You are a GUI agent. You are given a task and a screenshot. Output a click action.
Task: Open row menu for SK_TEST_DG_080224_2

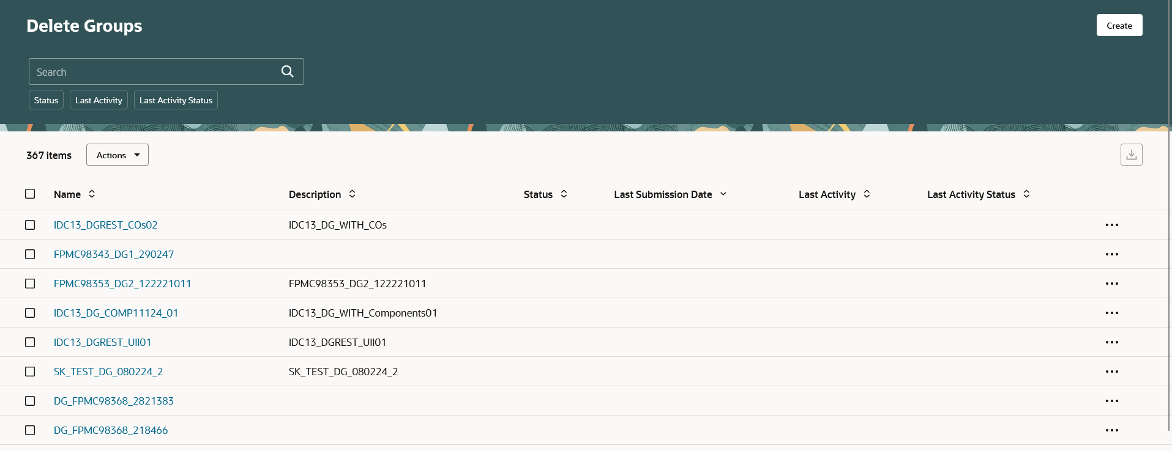(1112, 372)
